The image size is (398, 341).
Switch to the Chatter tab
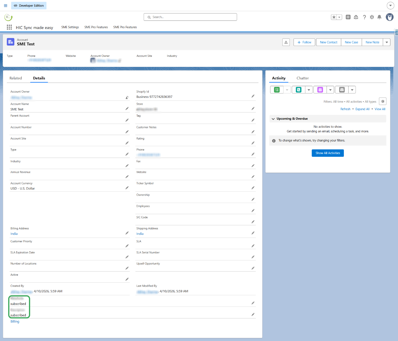[303, 78]
